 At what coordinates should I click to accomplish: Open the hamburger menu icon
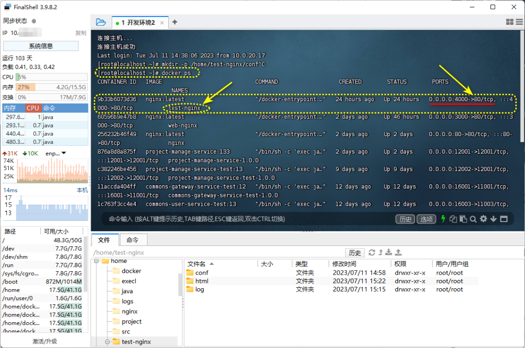coord(519,22)
